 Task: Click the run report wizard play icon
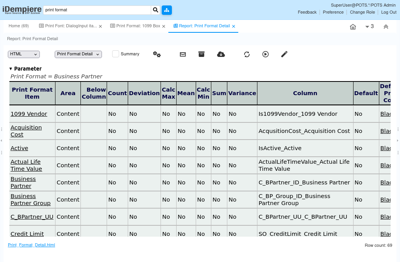[265, 54]
